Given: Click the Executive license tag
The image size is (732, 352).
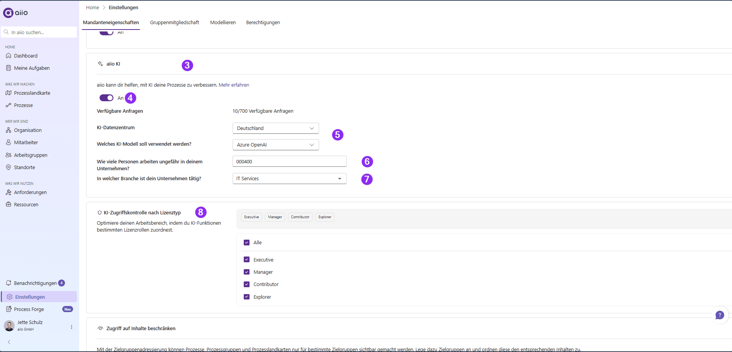Looking at the screenshot, I should pos(252,217).
